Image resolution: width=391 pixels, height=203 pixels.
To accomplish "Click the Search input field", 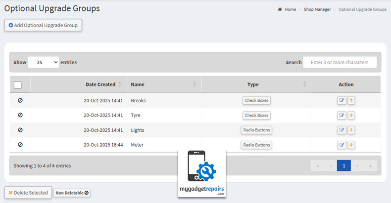I will [x=340, y=62].
